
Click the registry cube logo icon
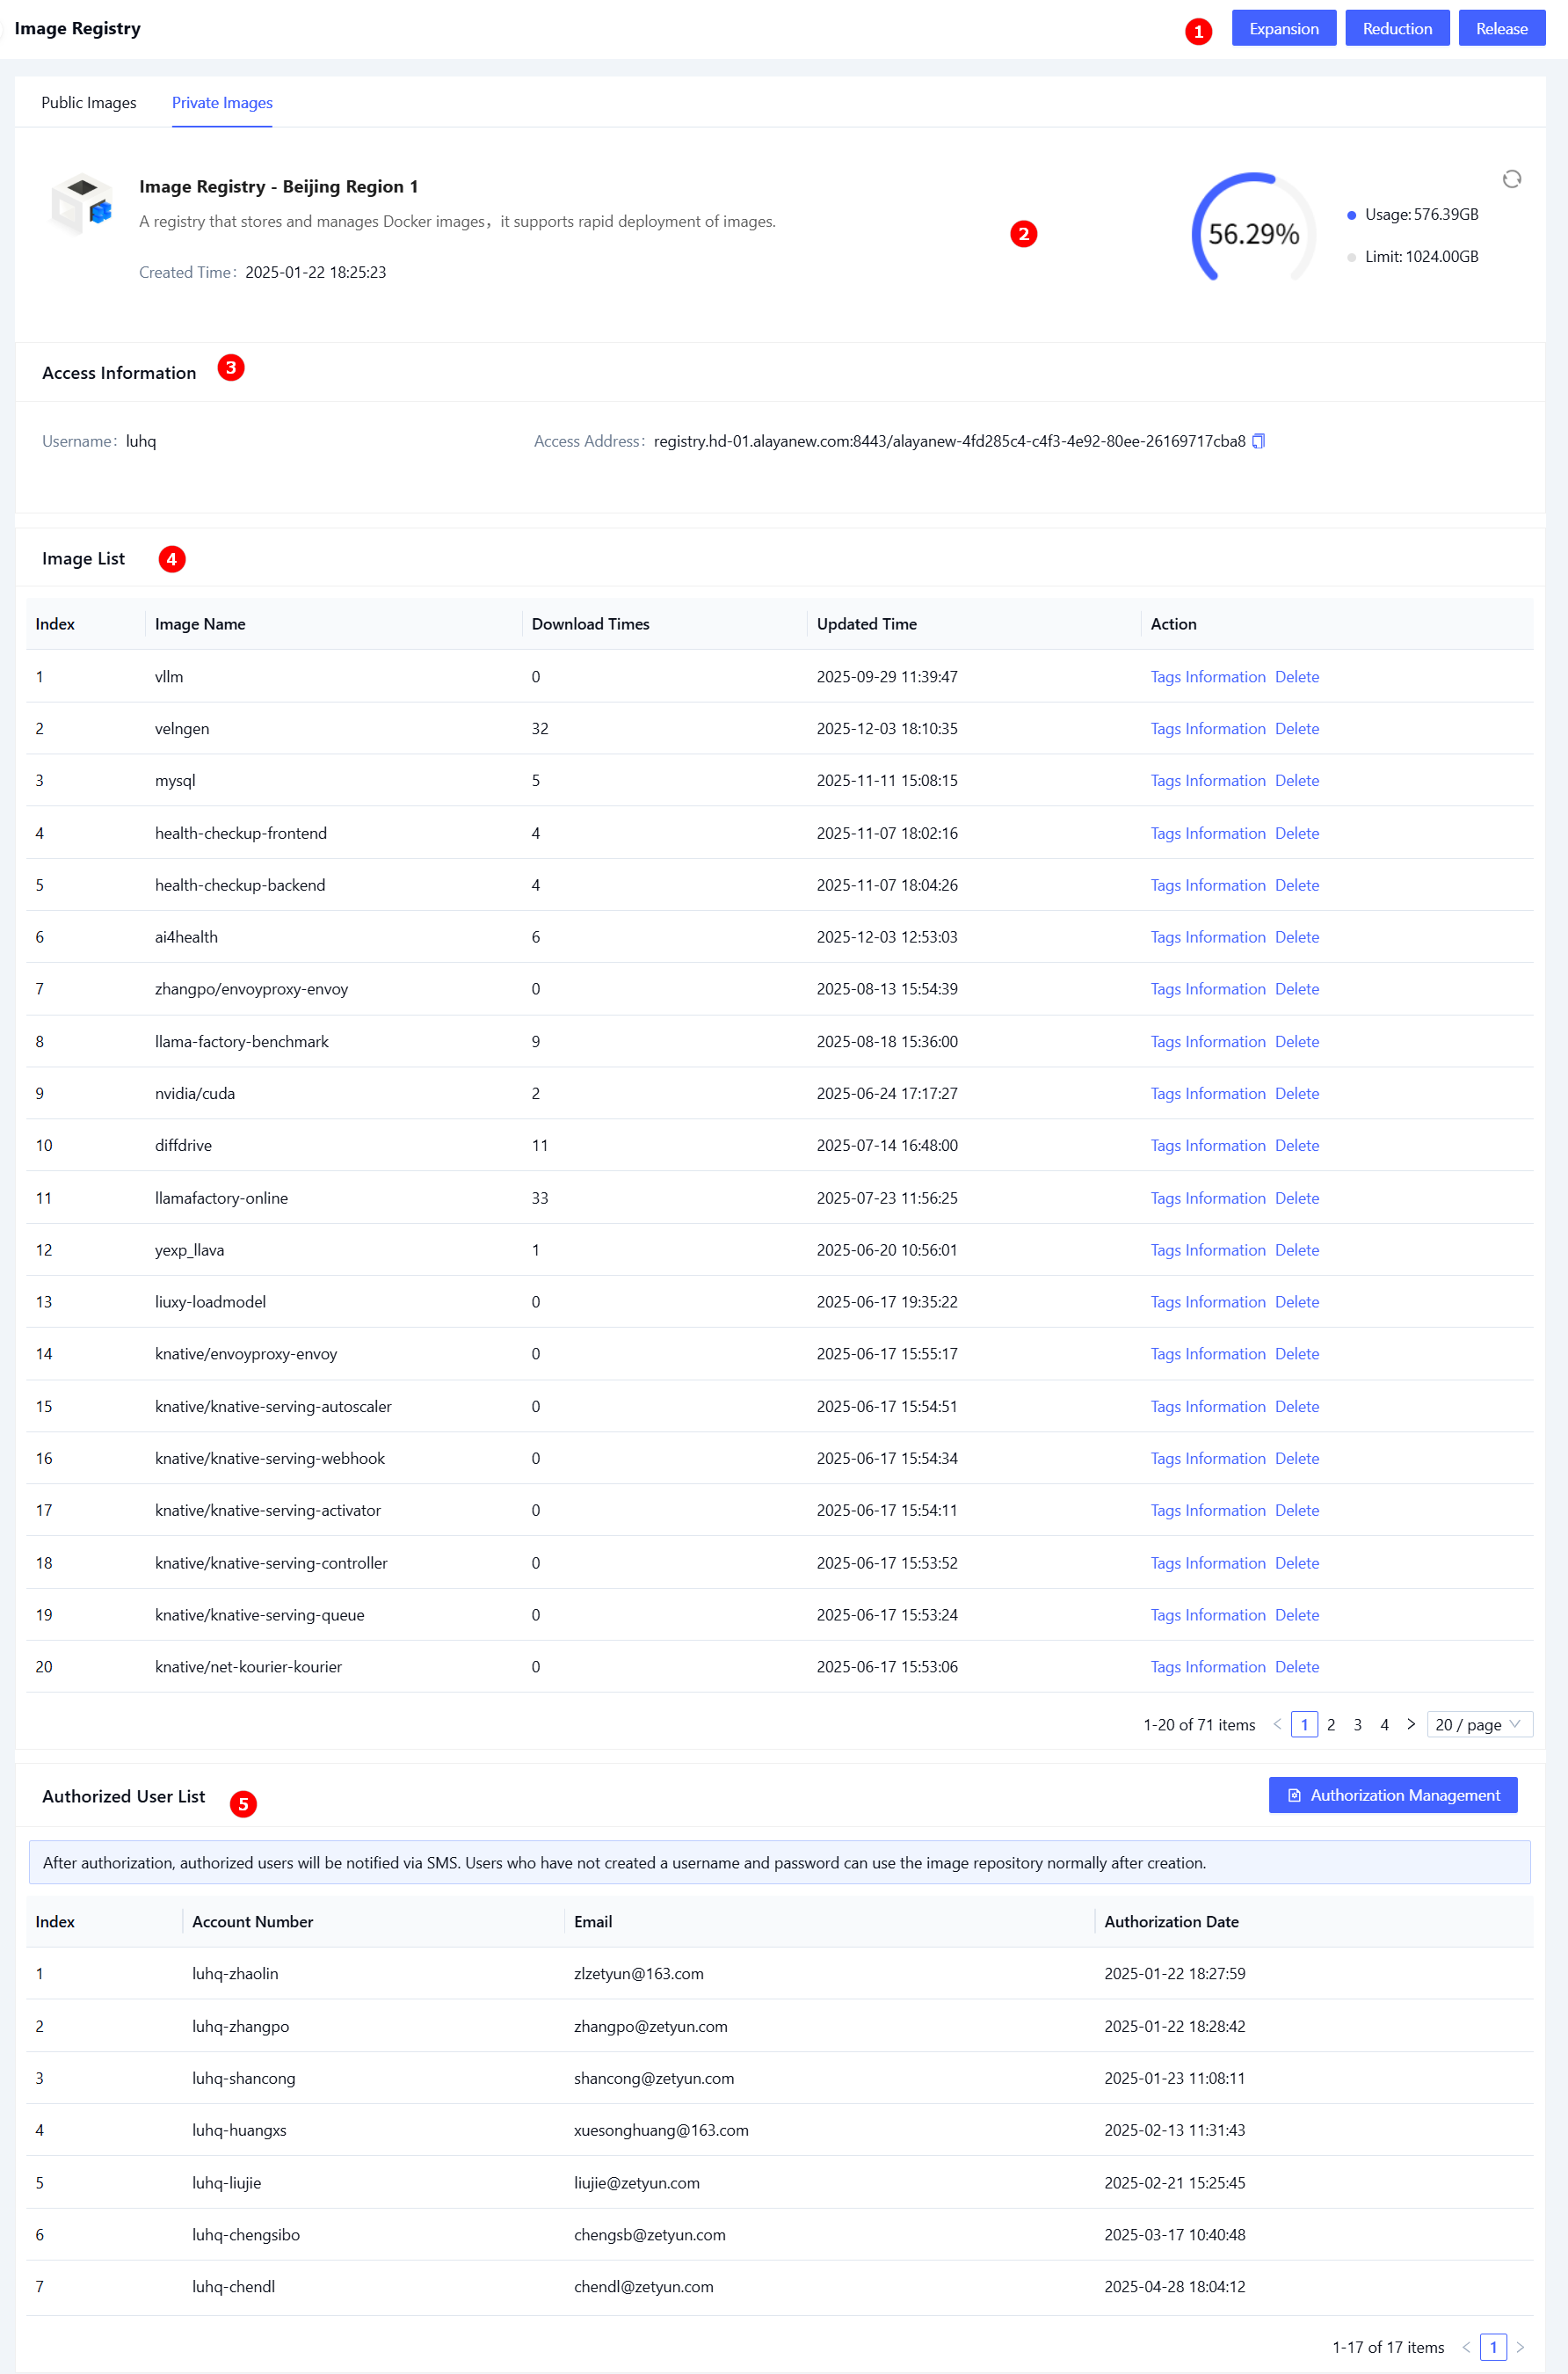point(82,203)
